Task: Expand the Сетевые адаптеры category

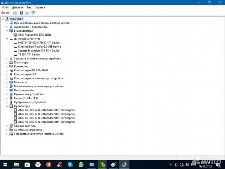Action: [x=7, y=126]
